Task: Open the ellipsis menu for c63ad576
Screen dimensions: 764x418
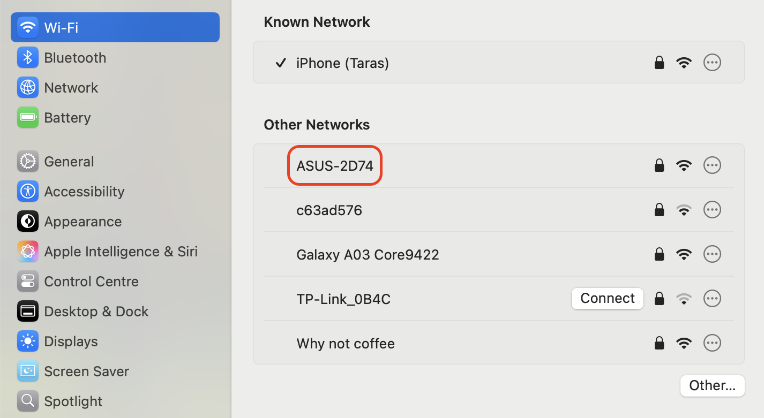Action: (712, 209)
